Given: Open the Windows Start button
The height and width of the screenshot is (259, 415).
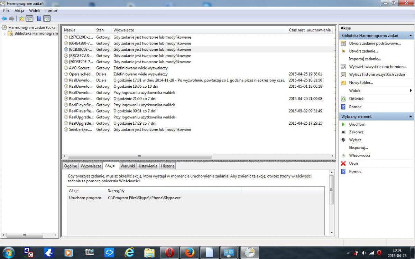Looking at the screenshot, I should pyautogui.click(x=8, y=252).
